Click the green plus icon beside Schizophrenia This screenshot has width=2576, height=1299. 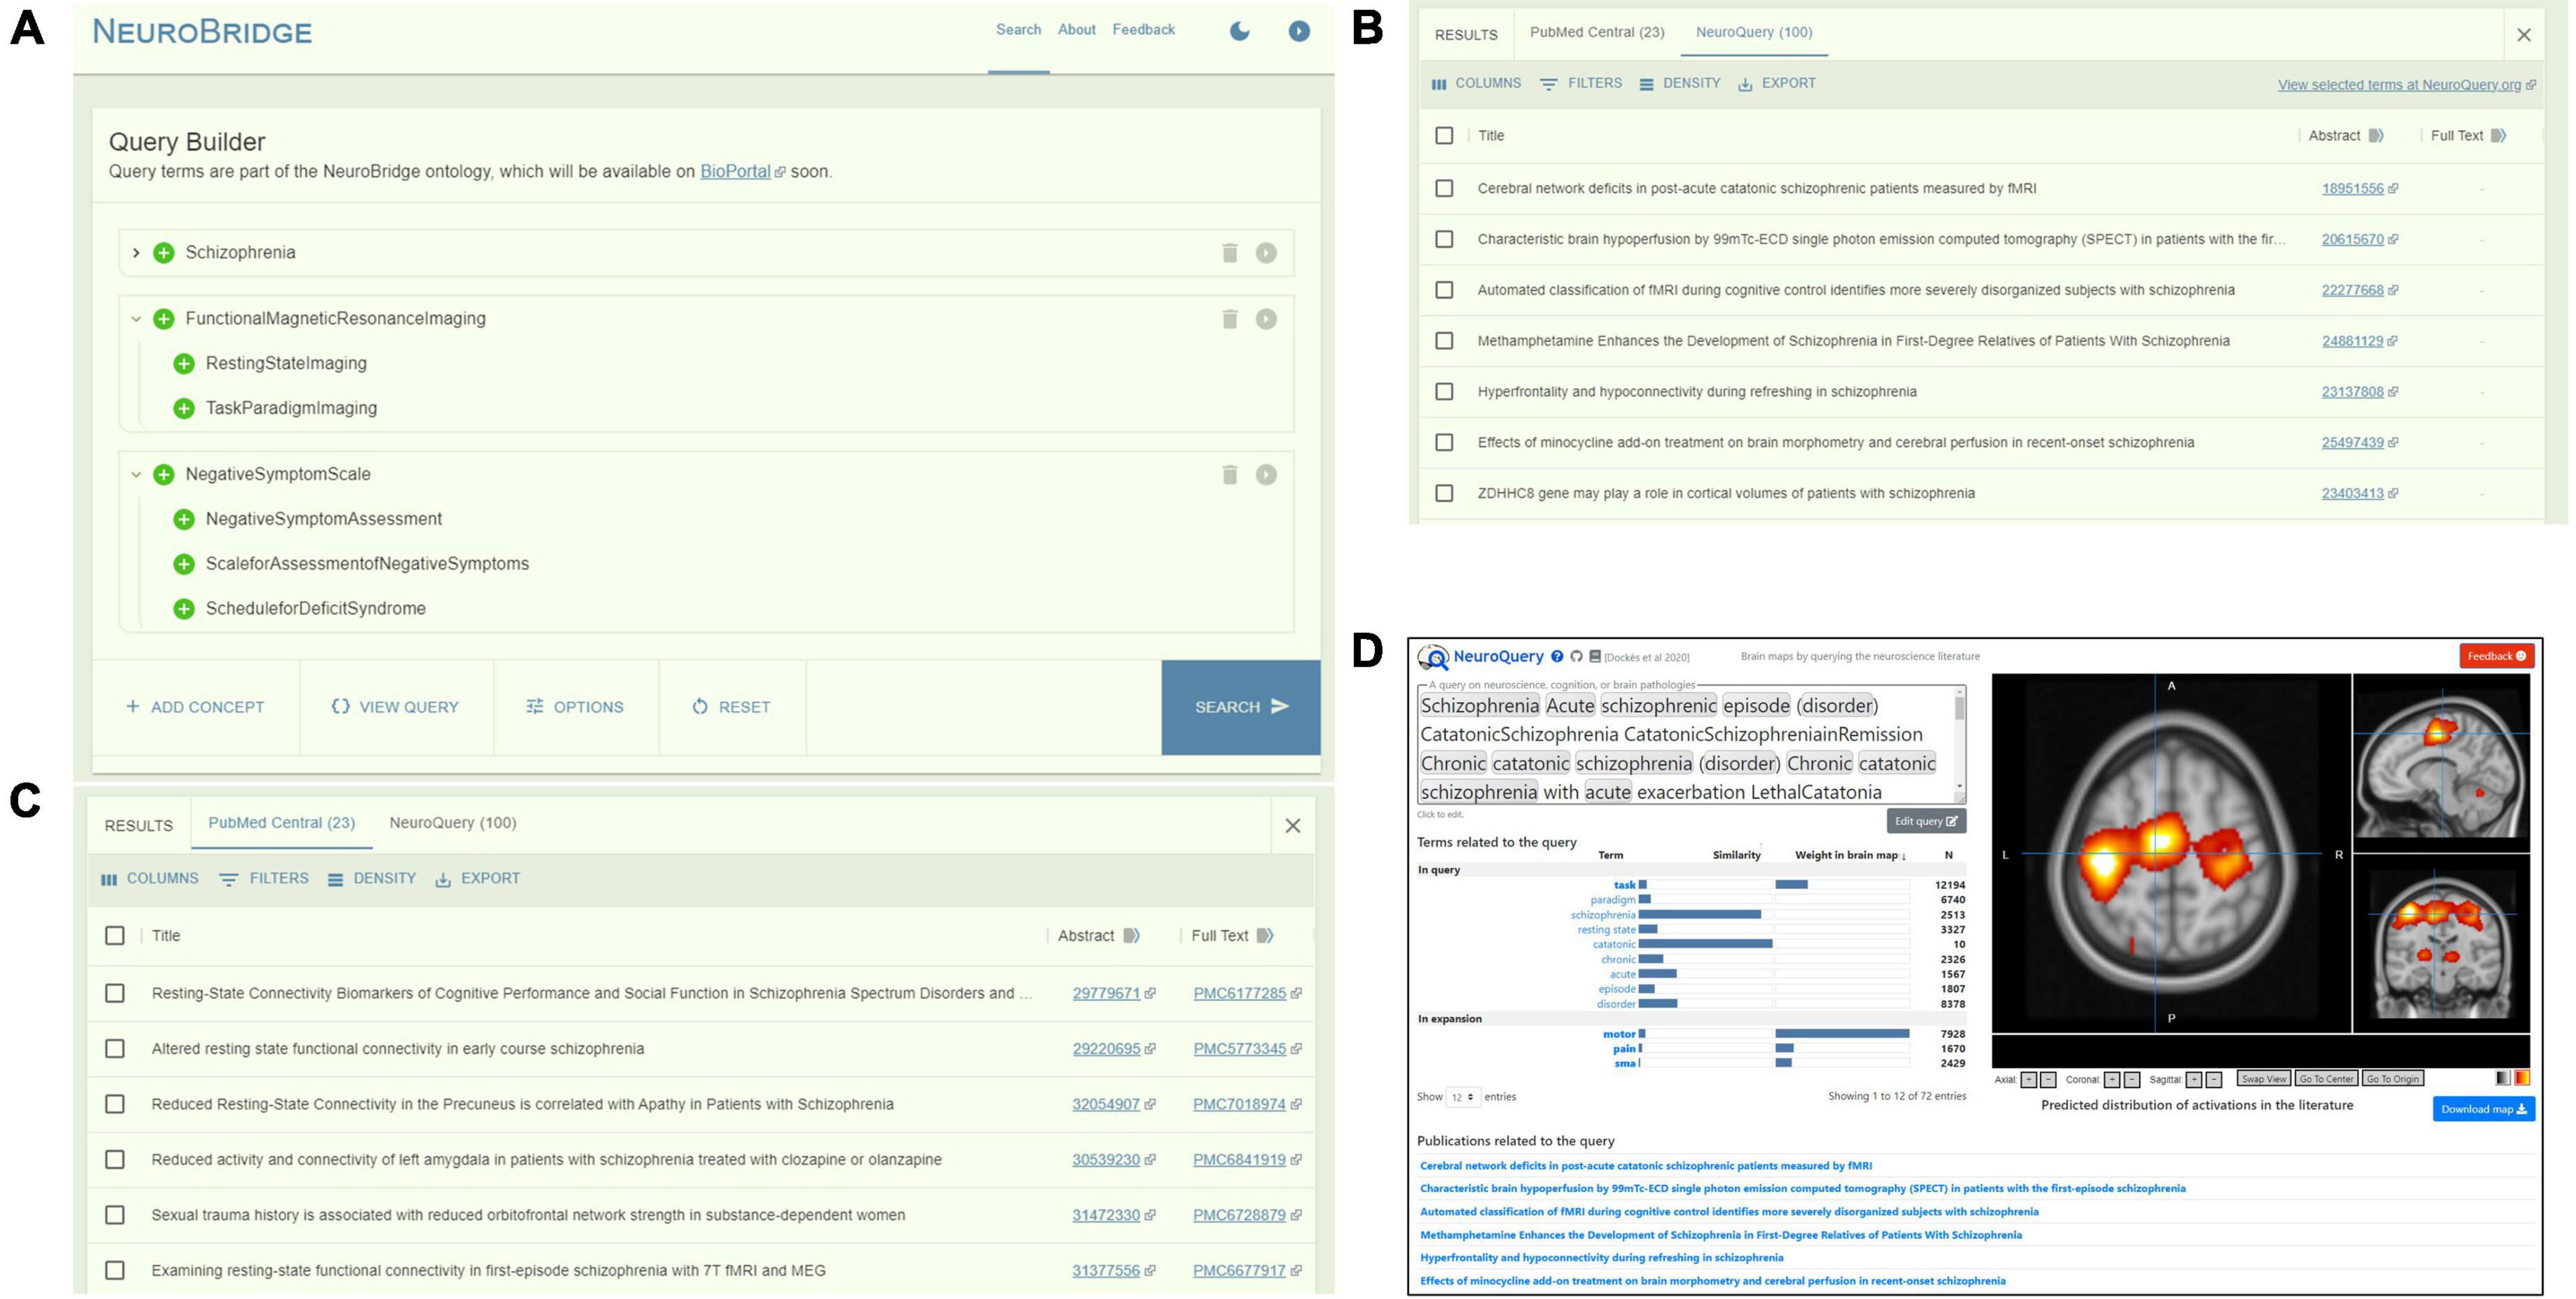pos(164,253)
